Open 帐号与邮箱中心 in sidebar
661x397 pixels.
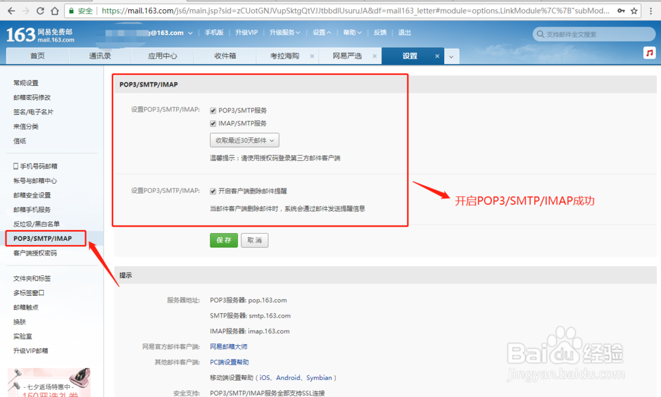pos(35,181)
